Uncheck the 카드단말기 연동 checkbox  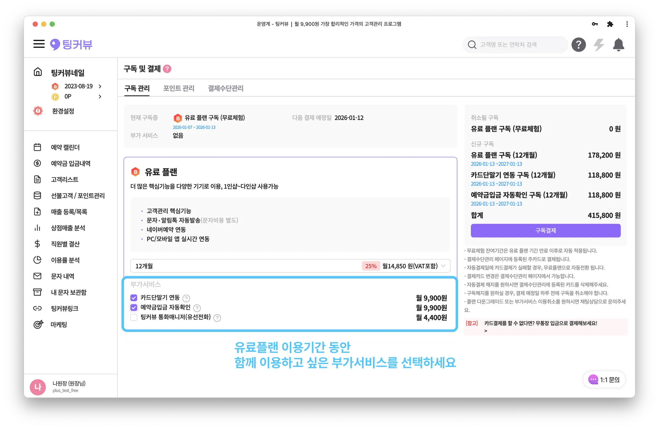coord(134,298)
